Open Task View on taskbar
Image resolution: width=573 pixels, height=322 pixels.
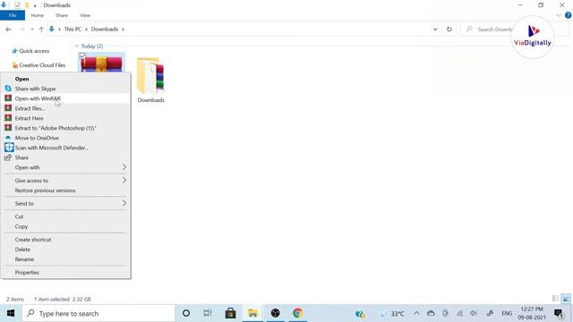(208, 313)
